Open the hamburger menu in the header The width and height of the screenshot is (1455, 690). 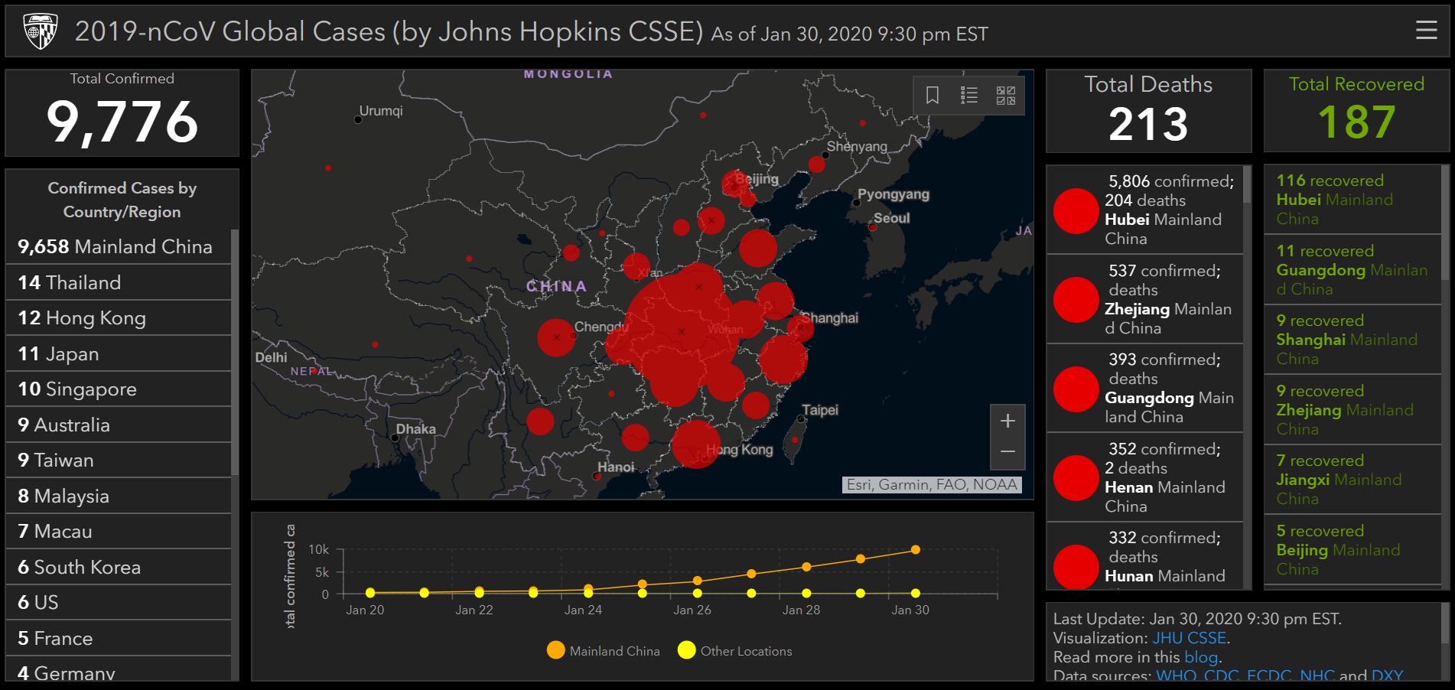coord(1426,31)
